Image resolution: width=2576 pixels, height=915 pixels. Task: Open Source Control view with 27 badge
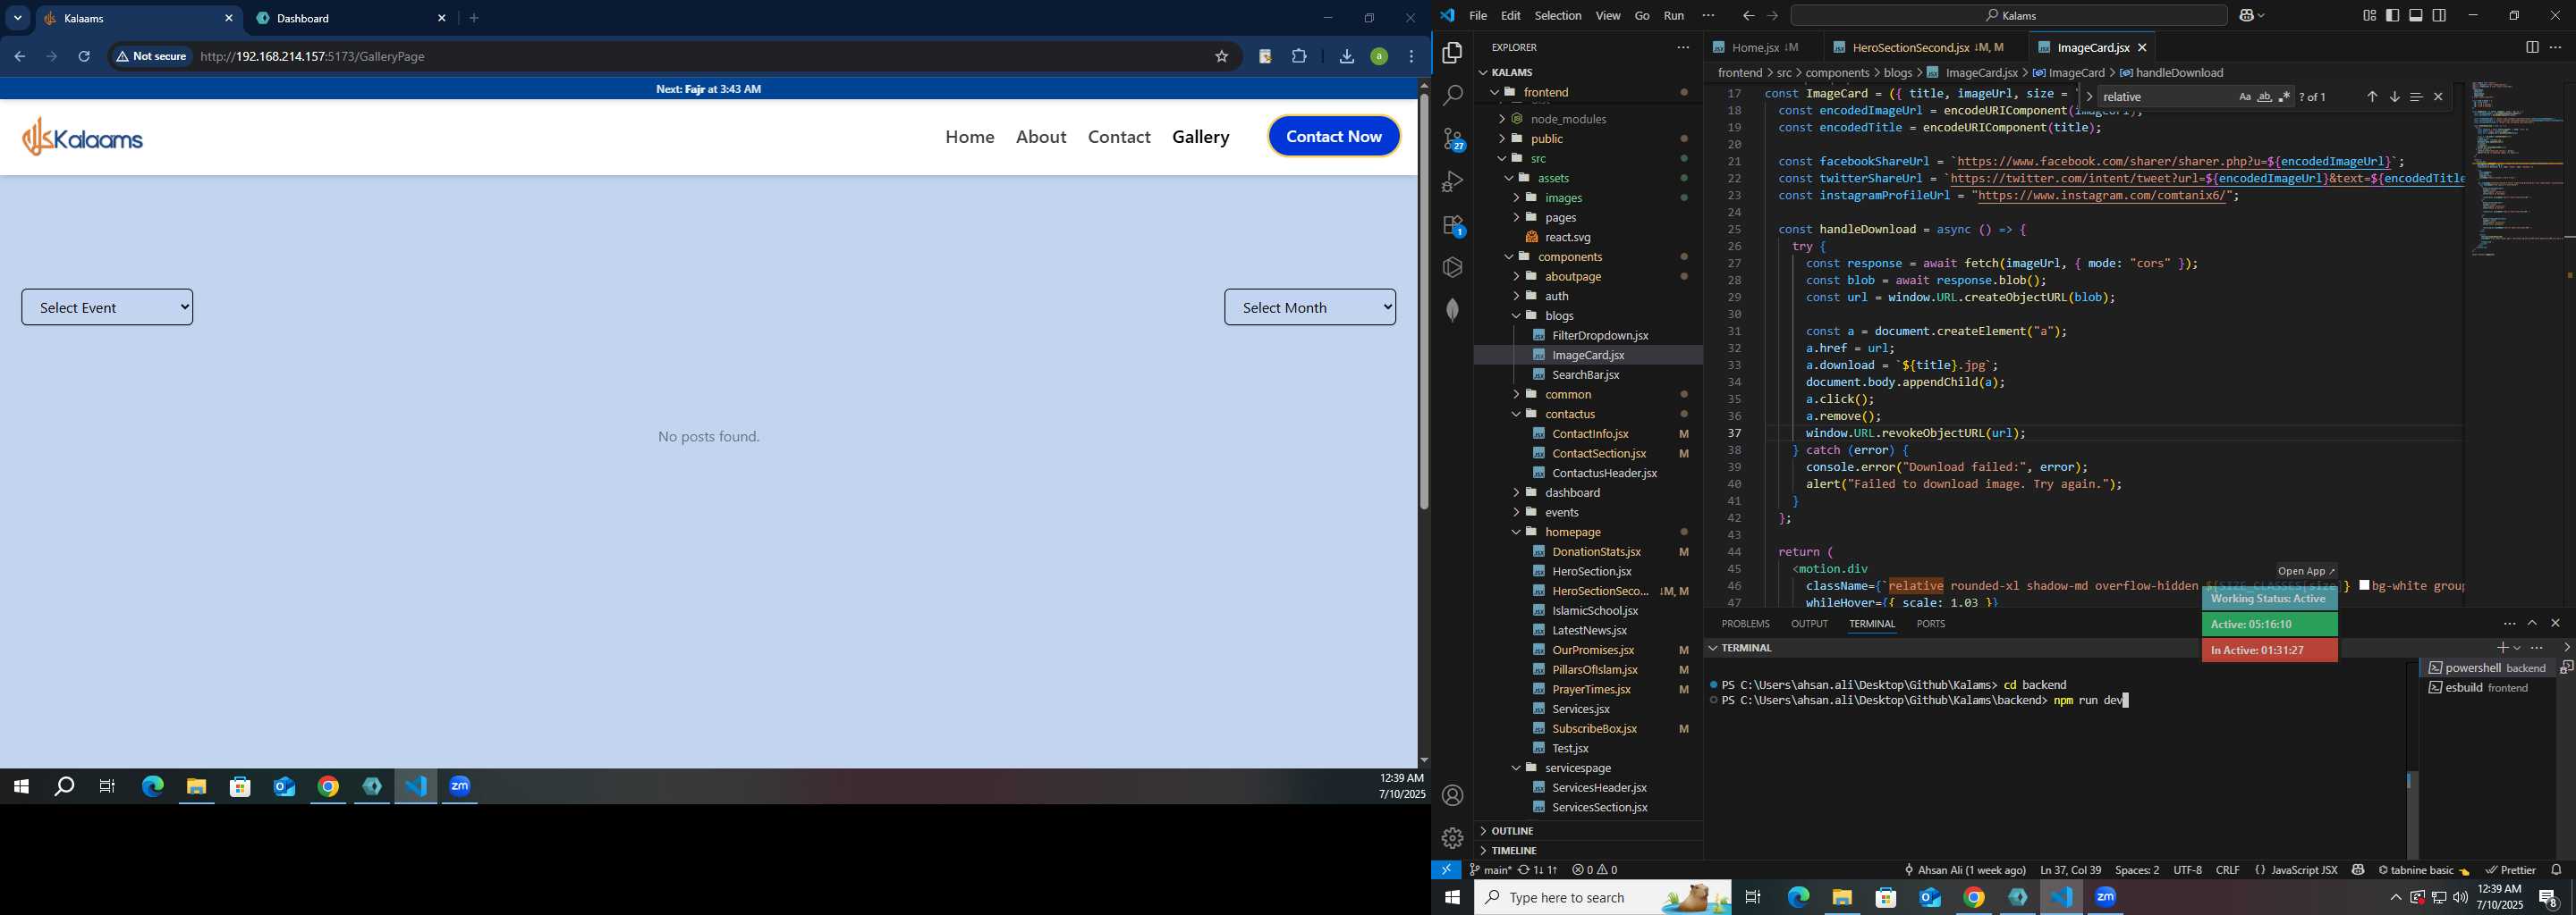(1453, 139)
